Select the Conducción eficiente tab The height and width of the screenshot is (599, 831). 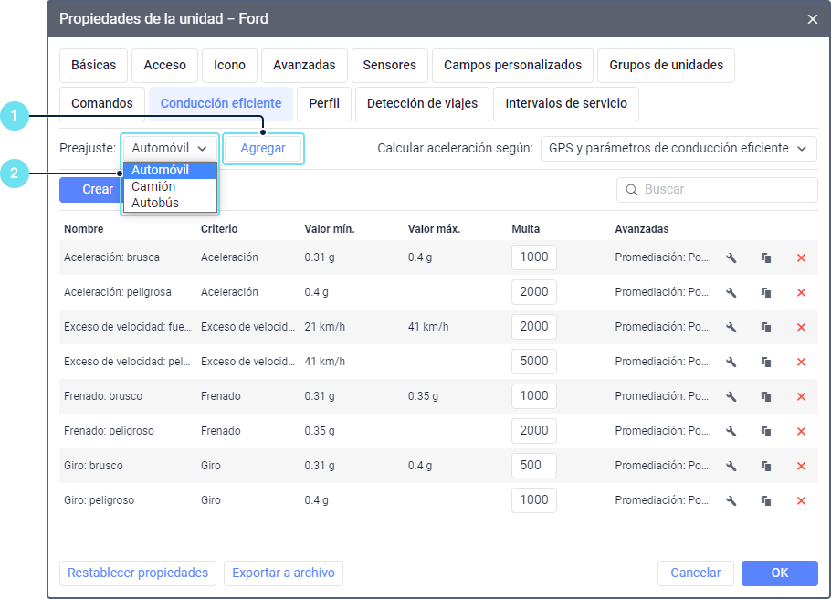click(x=221, y=103)
